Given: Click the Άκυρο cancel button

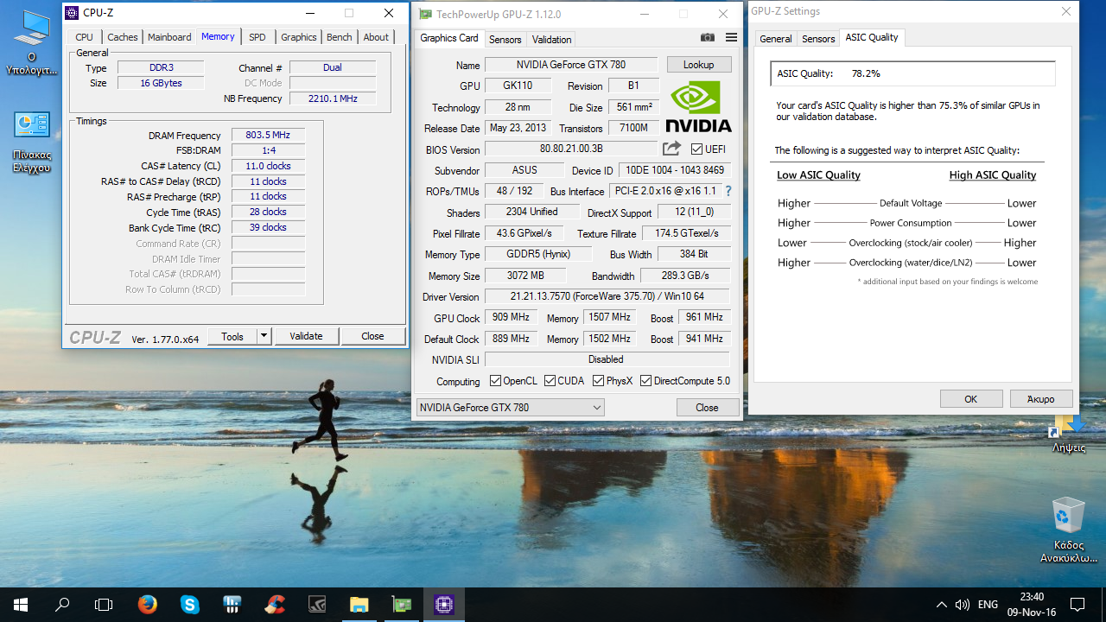Looking at the screenshot, I should (x=1040, y=399).
